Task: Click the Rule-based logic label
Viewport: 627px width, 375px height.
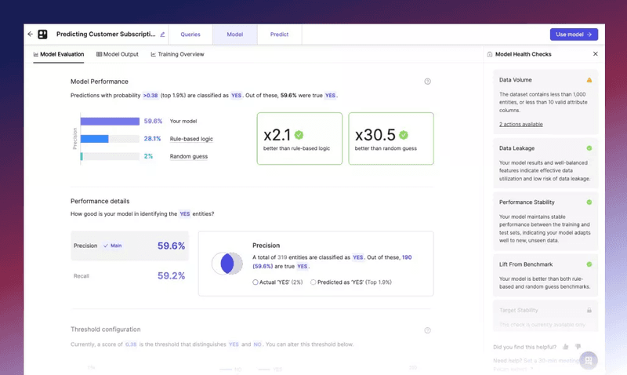Action: [191, 139]
